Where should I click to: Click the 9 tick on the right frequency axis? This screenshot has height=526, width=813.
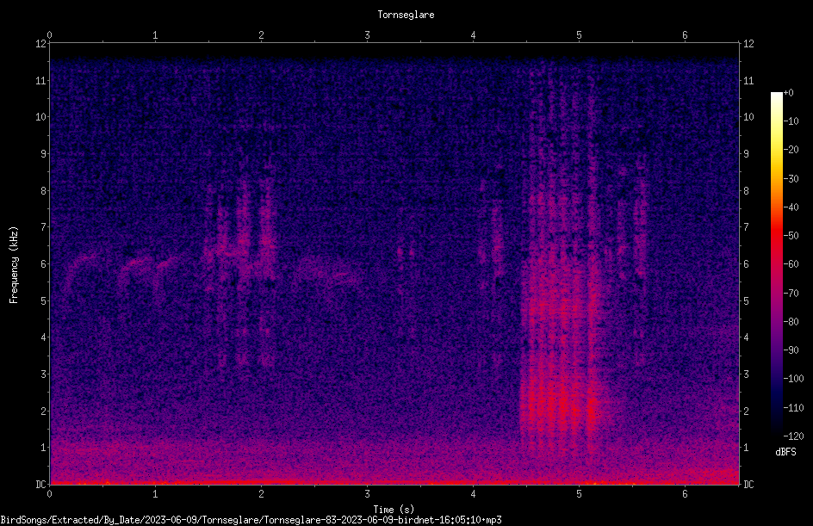pyautogui.click(x=746, y=154)
